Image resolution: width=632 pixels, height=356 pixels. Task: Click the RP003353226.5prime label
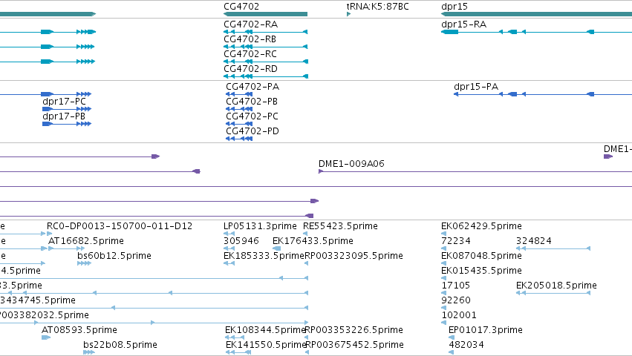[354, 331]
